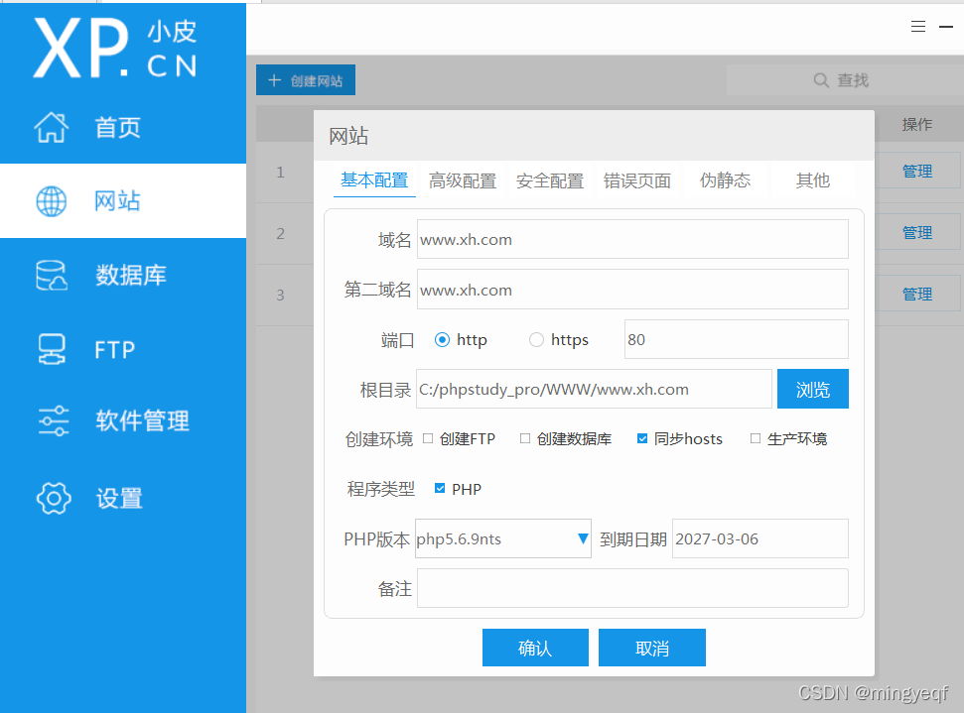Open the FTP server icon
964x713 pixels.
(x=52, y=349)
